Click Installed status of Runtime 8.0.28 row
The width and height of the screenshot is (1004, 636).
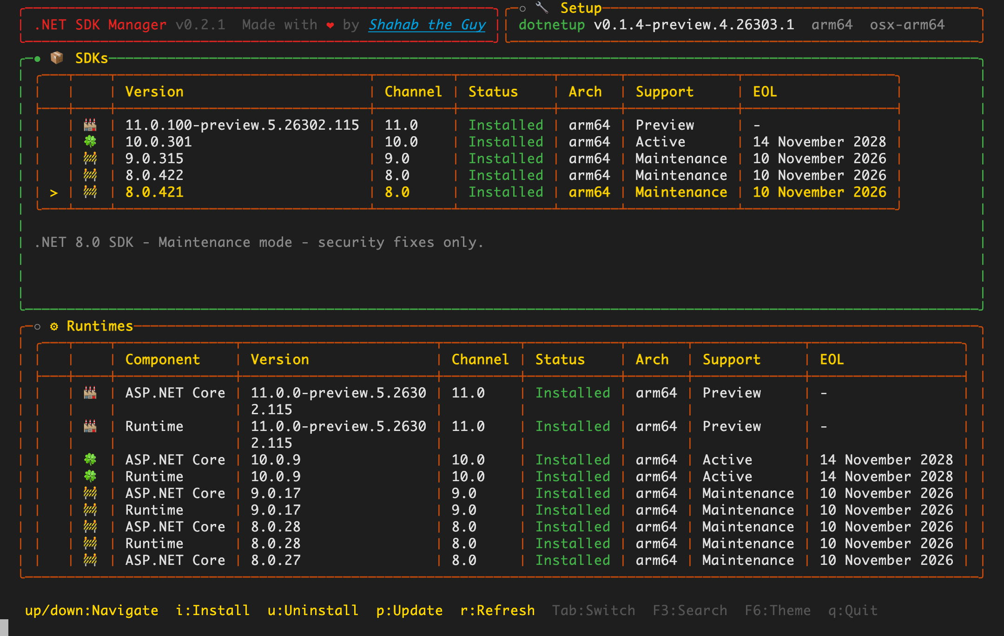click(573, 543)
